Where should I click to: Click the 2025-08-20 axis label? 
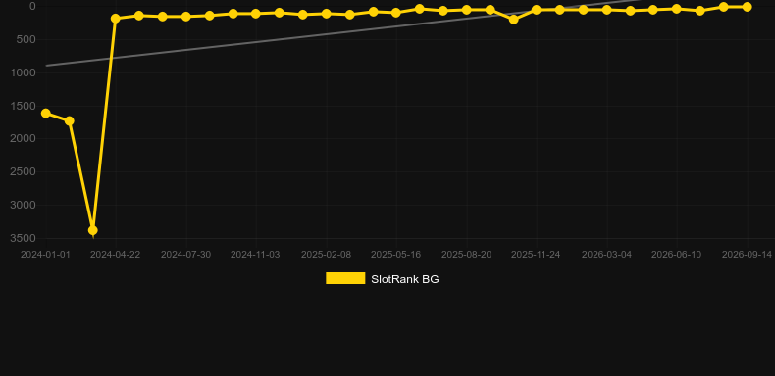coord(466,255)
